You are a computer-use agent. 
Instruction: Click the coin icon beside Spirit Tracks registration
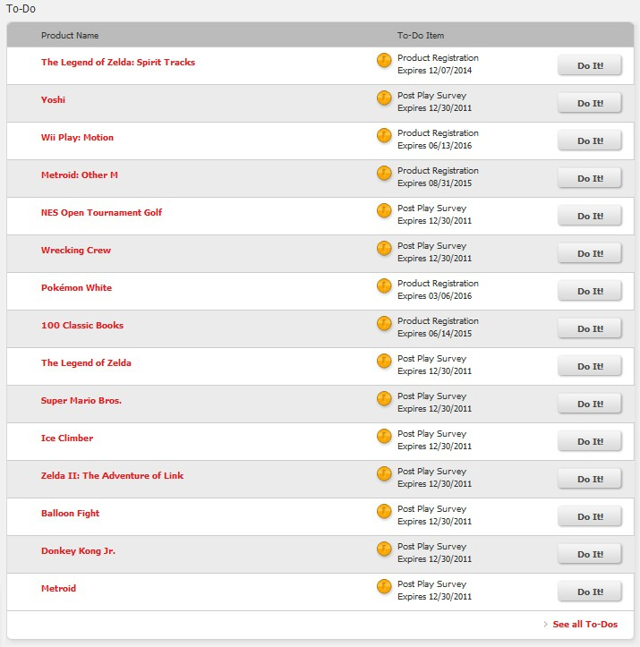coord(384,60)
